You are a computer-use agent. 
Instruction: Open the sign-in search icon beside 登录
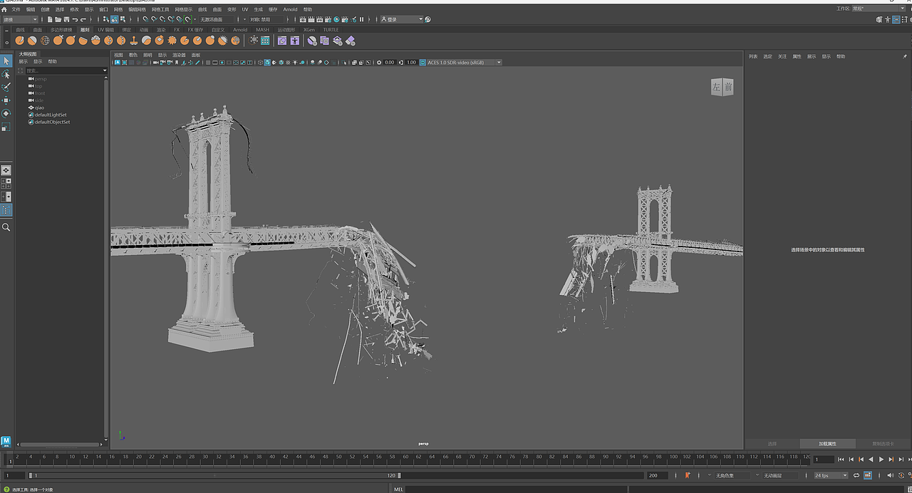[427, 19]
